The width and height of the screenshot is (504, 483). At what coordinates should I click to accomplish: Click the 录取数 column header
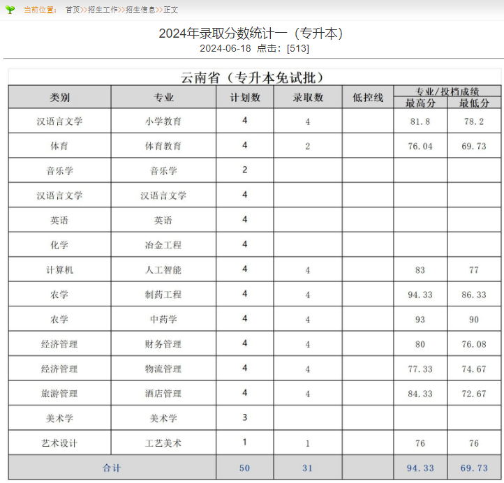[308, 98]
